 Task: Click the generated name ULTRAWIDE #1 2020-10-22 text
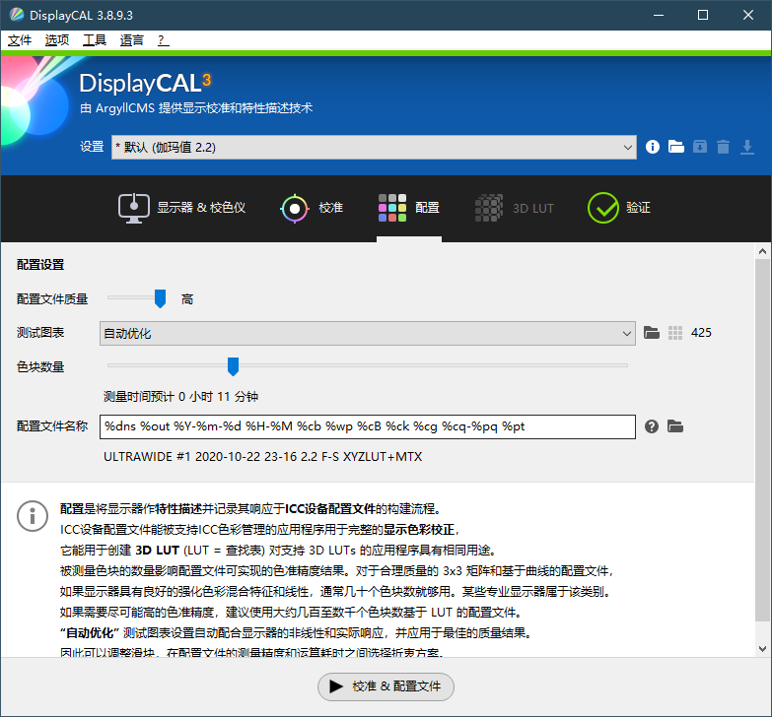[x=262, y=457]
